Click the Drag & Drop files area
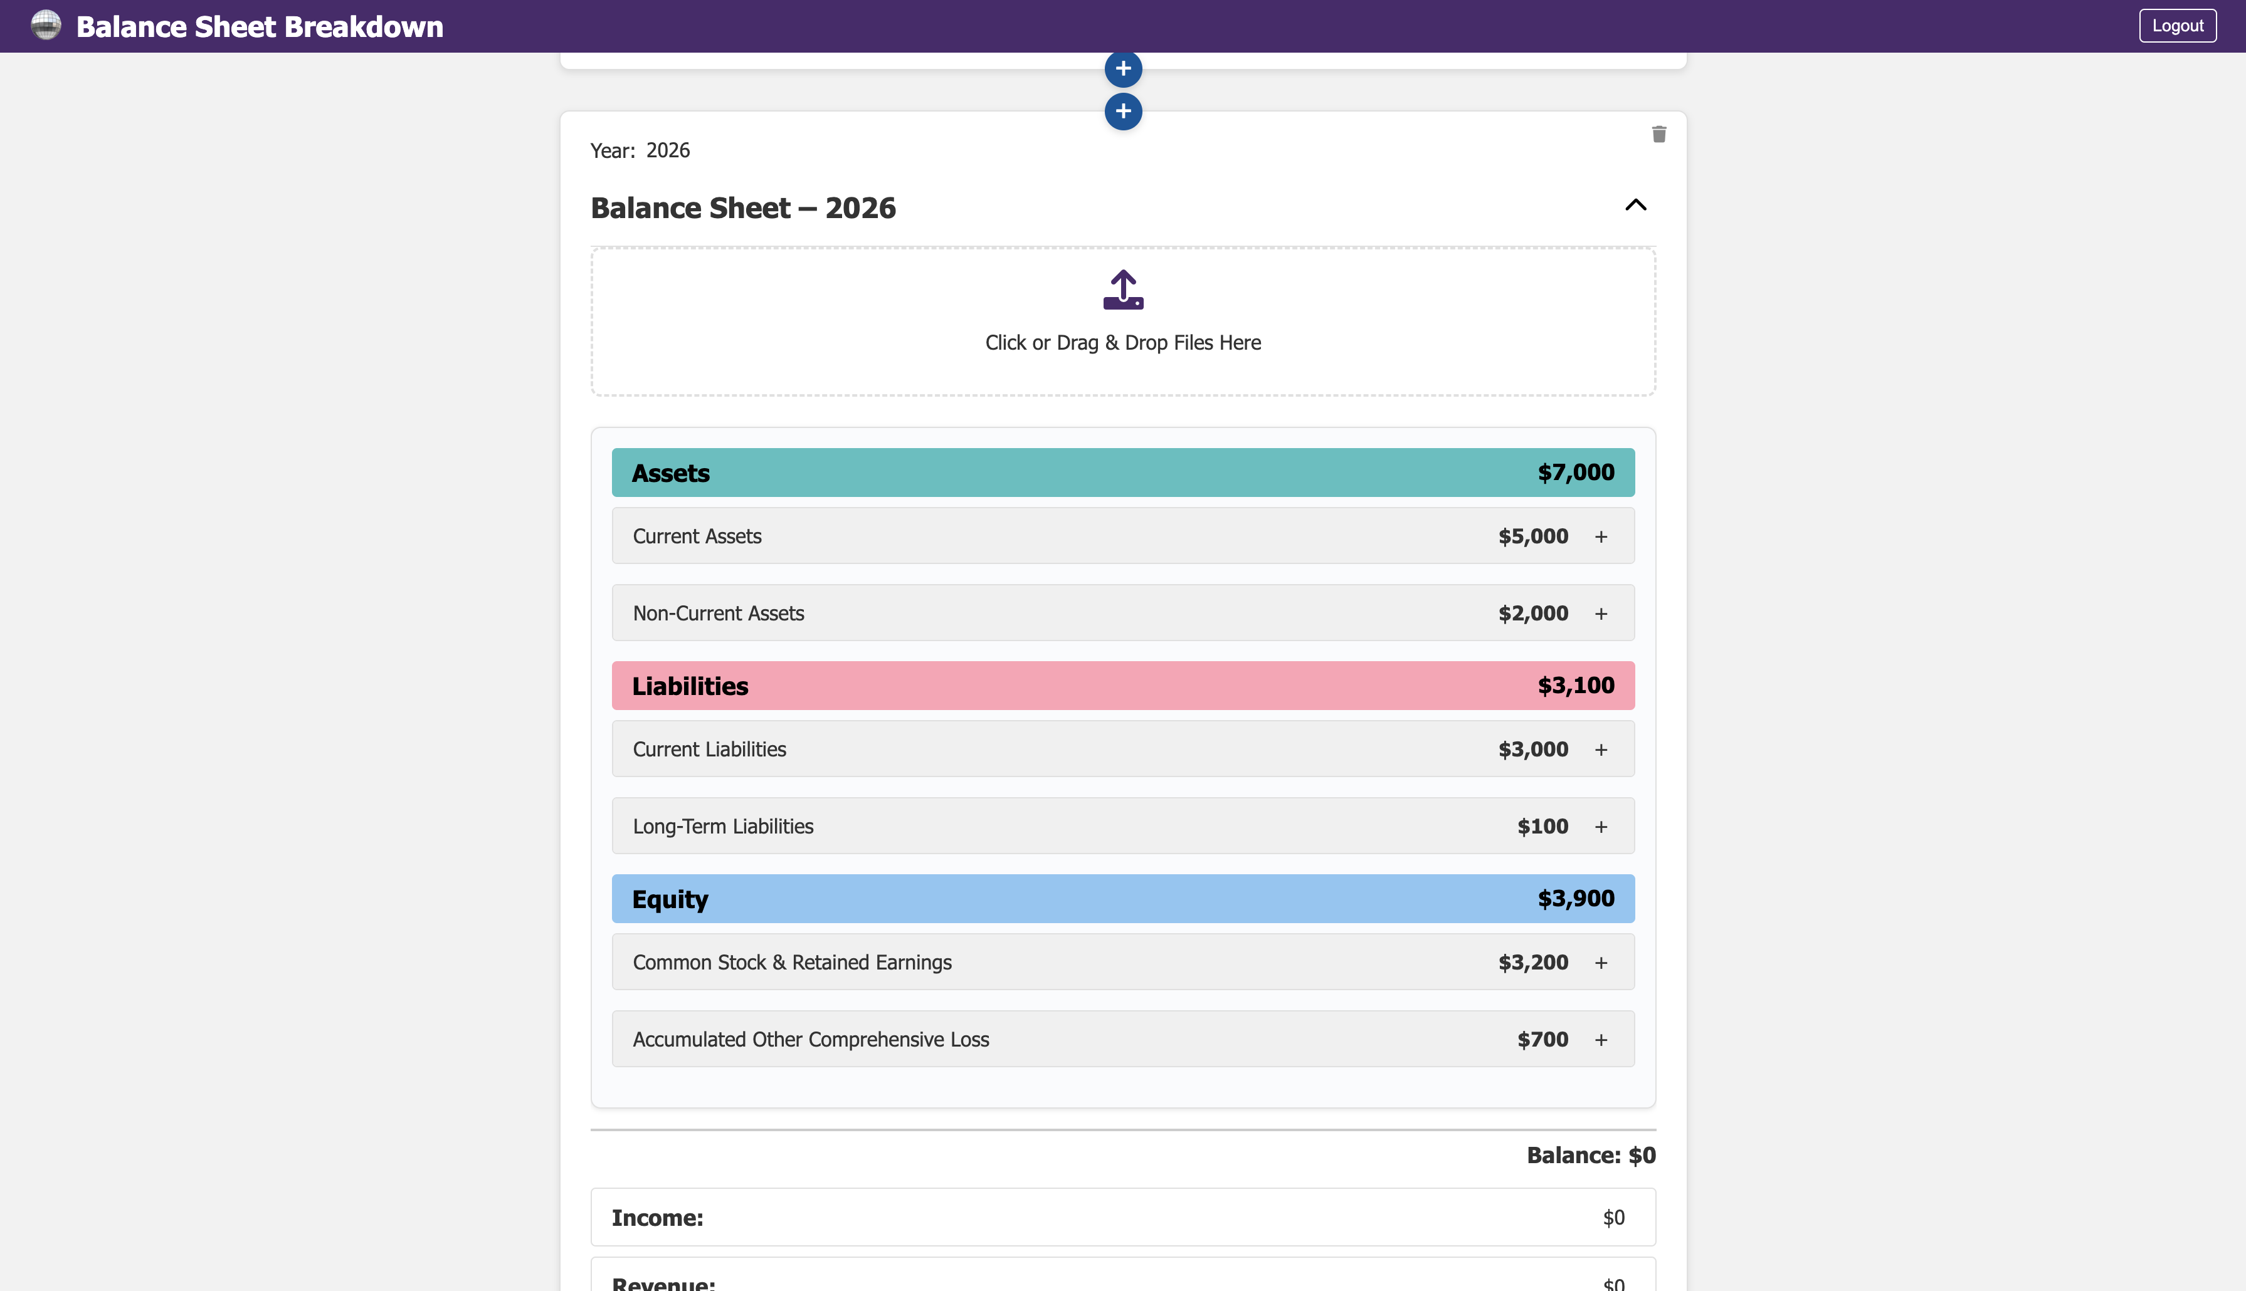2246x1291 pixels. (x=1122, y=343)
